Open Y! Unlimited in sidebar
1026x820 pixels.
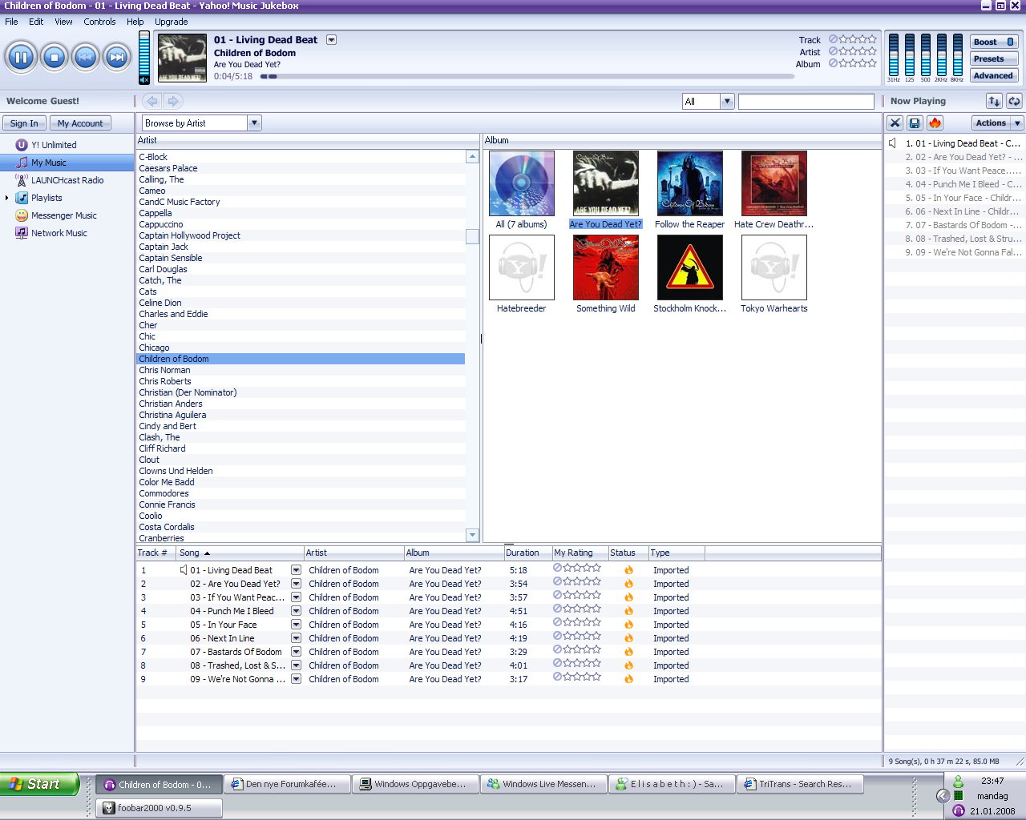click(54, 145)
